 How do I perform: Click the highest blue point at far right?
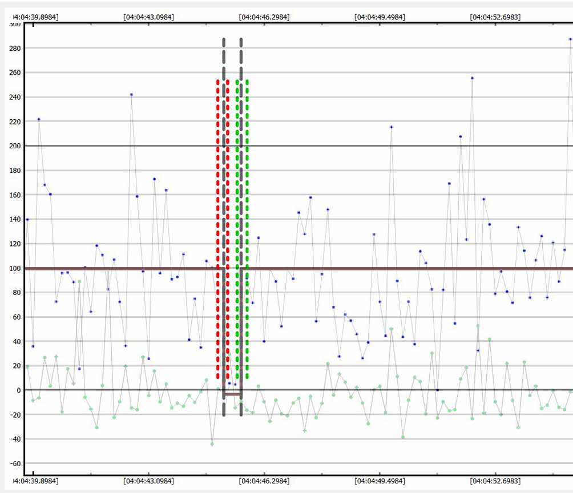click(570, 39)
